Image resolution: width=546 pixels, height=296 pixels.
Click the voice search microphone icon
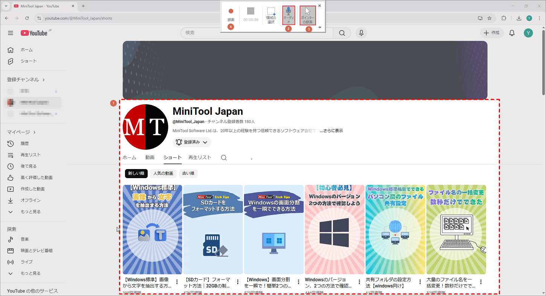click(x=361, y=33)
